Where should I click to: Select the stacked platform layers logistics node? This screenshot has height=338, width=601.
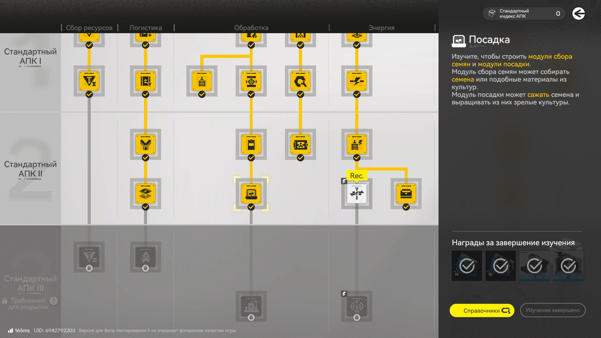[146, 194]
